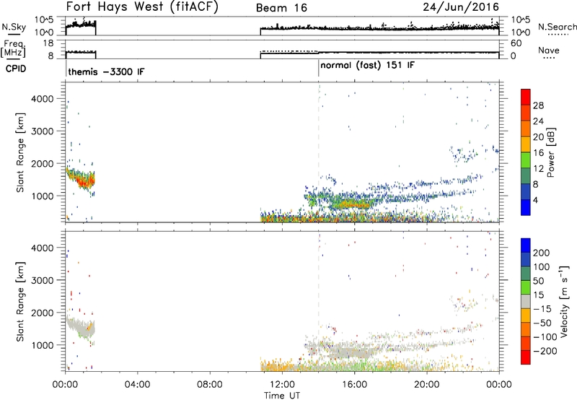
Task: Click the 'CPID' row label
Action: pos(16,69)
